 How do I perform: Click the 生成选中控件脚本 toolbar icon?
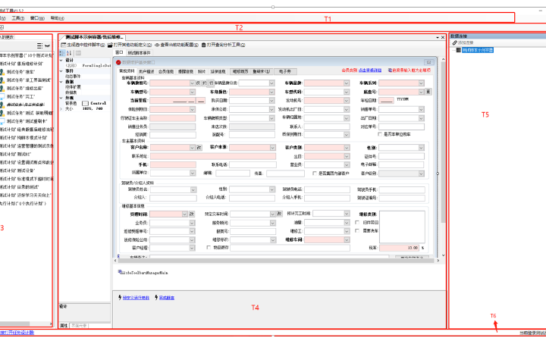pos(64,45)
